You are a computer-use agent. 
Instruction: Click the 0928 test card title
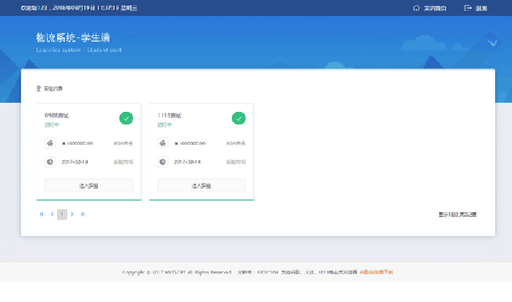coord(56,115)
